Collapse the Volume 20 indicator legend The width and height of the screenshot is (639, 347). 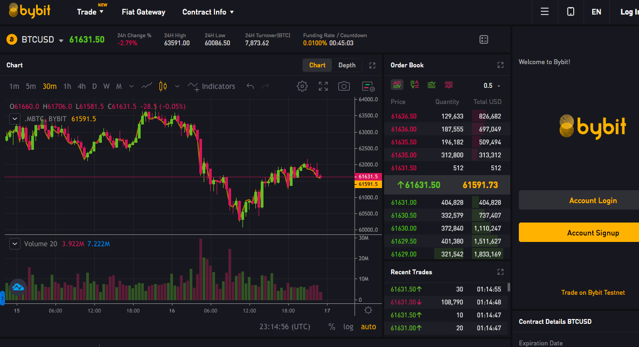click(x=15, y=244)
